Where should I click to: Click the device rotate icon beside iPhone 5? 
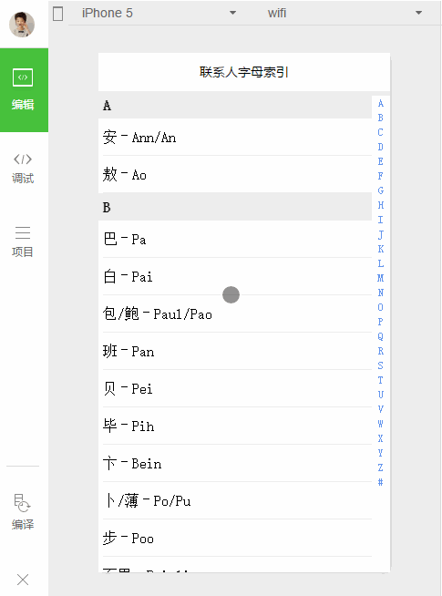[x=57, y=14]
